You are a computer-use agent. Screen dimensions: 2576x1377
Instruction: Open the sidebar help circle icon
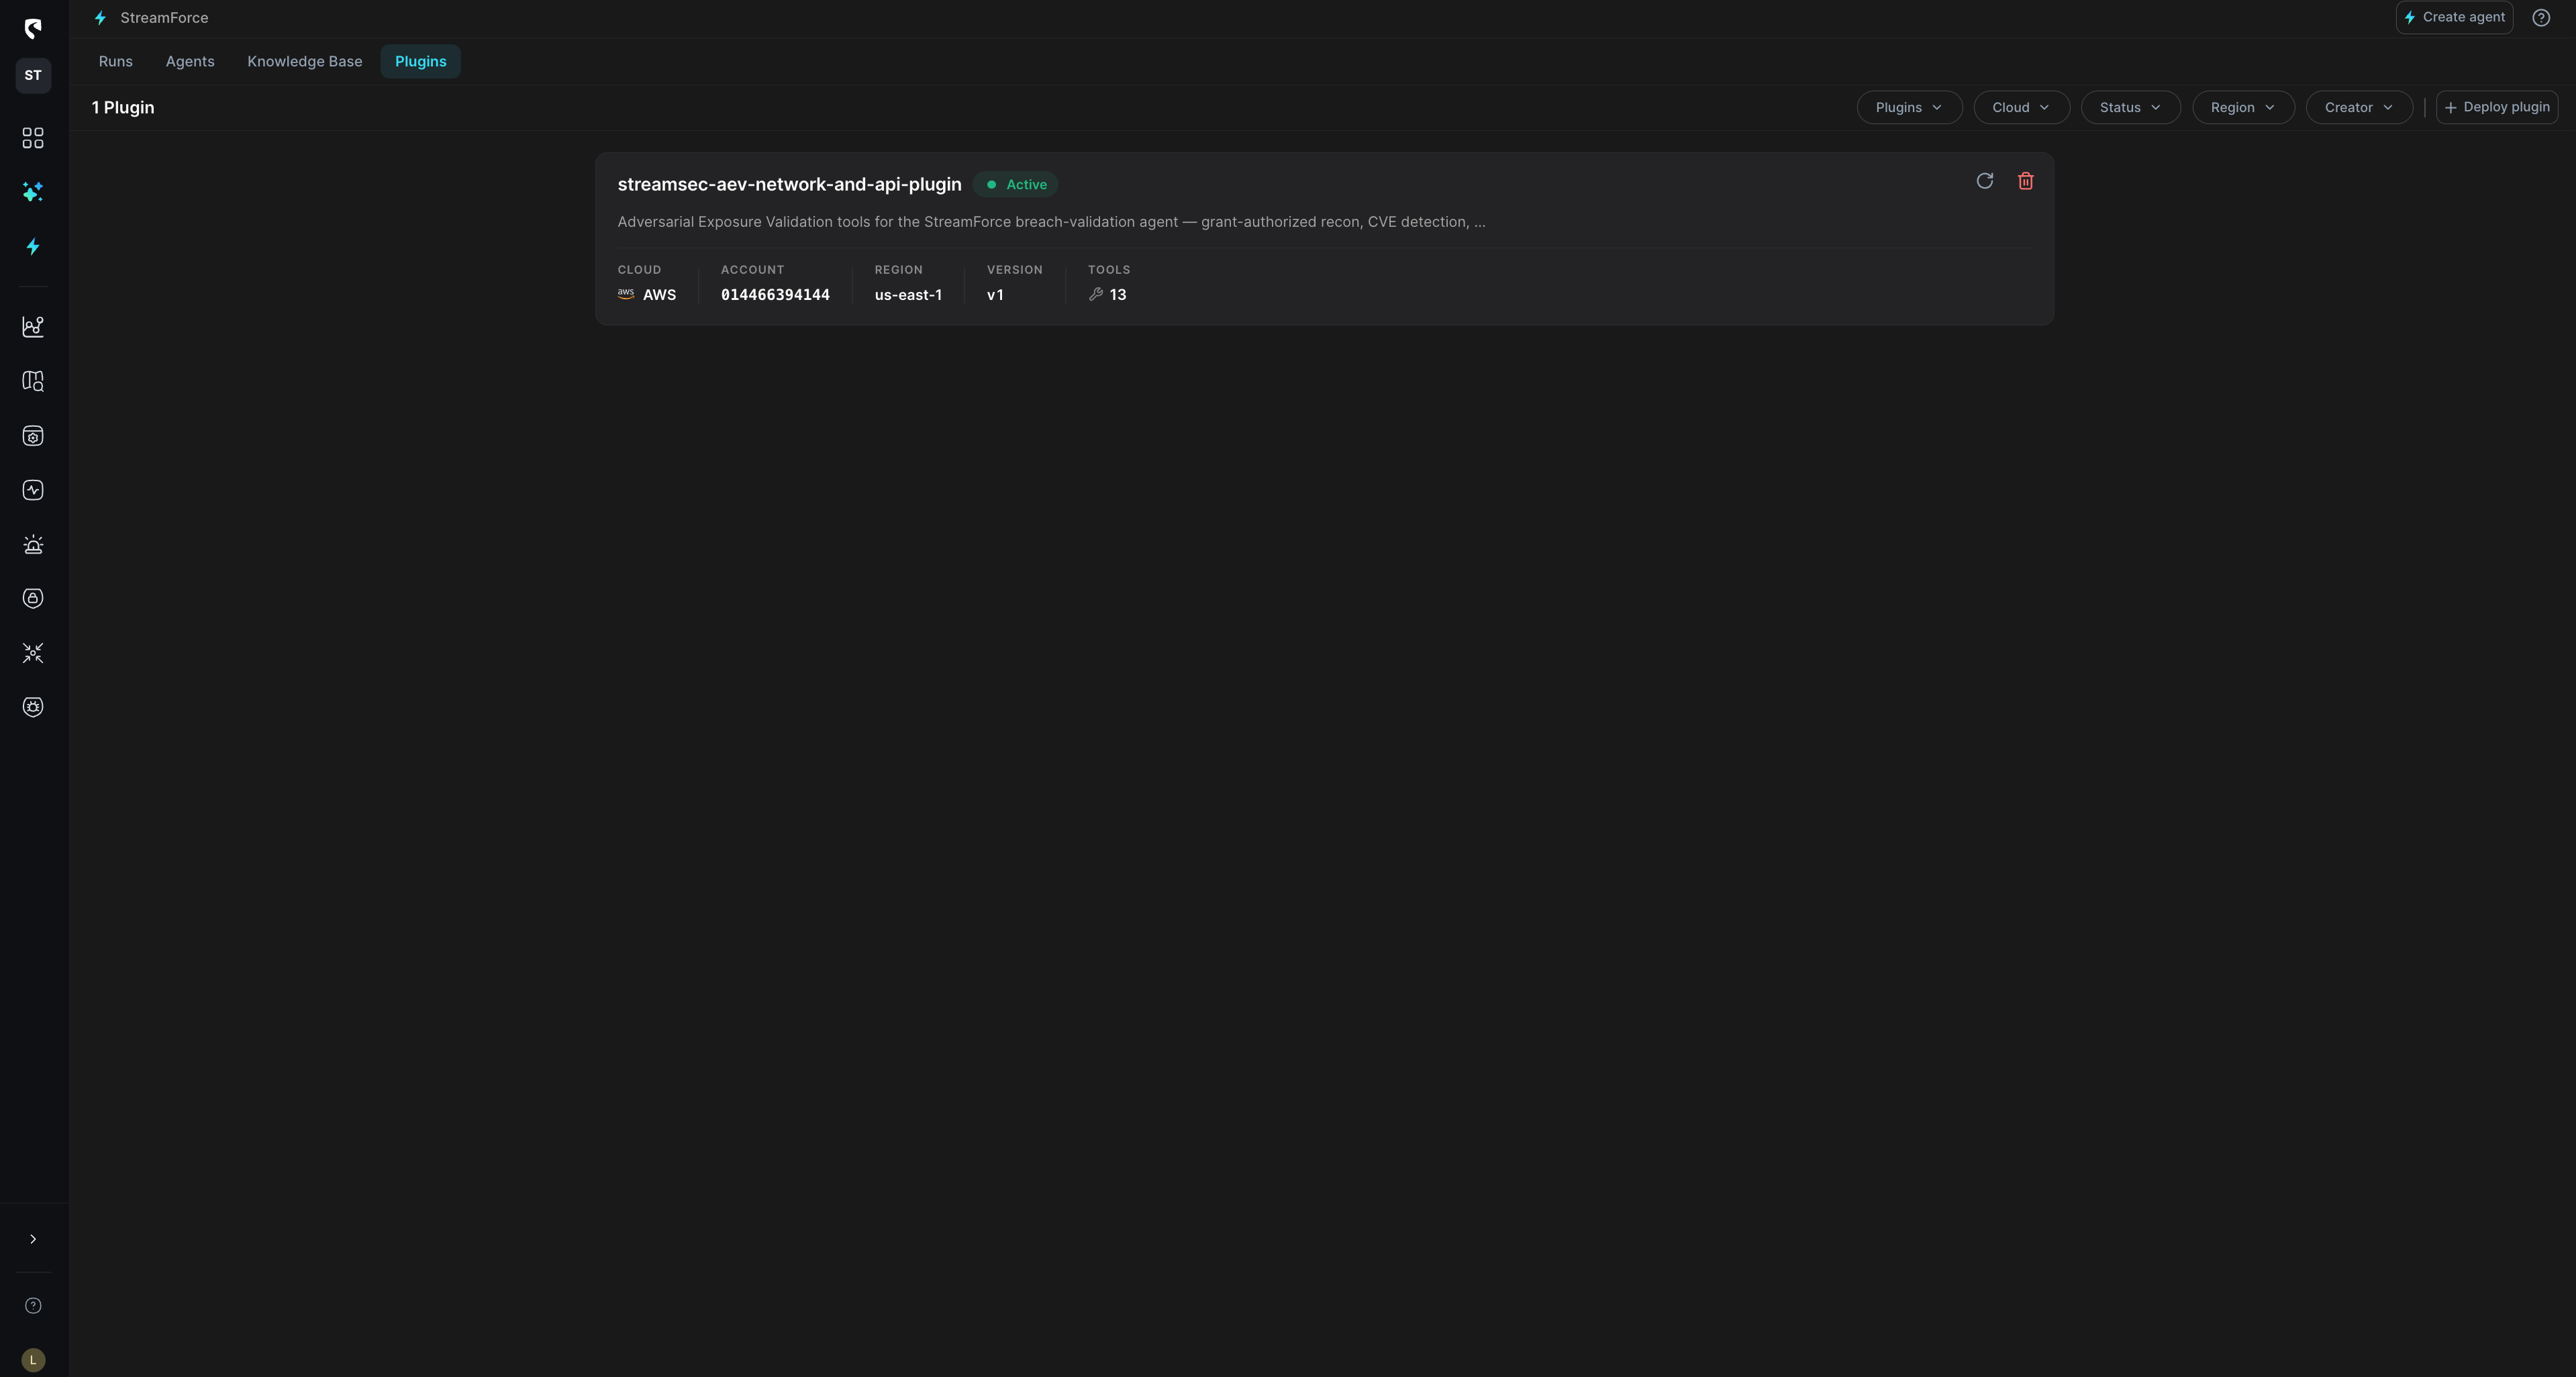click(x=33, y=1305)
